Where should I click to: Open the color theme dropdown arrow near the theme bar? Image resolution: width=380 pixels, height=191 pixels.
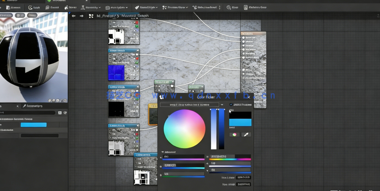tap(222, 104)
